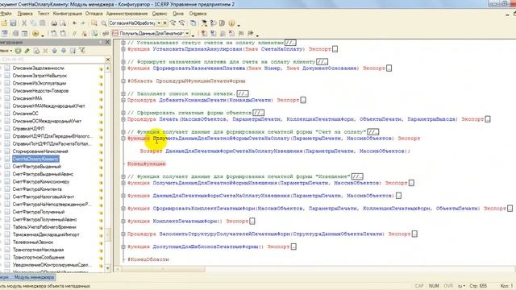Open the Правка menu

click(25, 14)
